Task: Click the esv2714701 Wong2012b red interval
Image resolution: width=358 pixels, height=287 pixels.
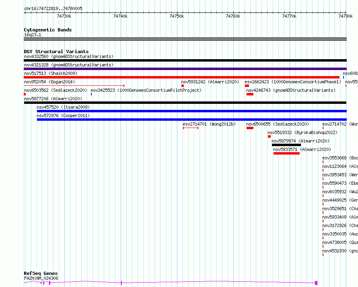Action: [191, 128]
